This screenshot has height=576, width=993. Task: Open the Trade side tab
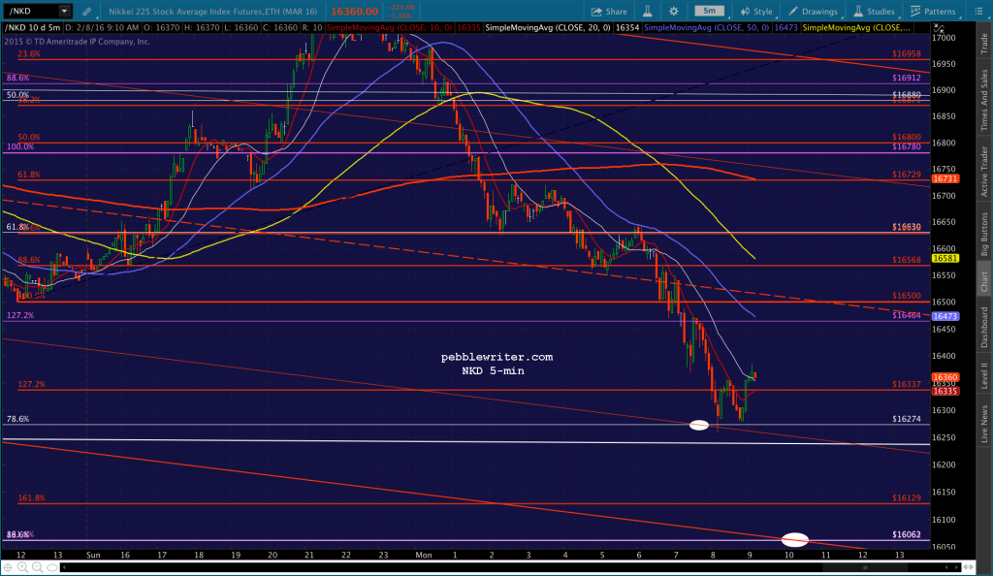[x=984, y=43]
